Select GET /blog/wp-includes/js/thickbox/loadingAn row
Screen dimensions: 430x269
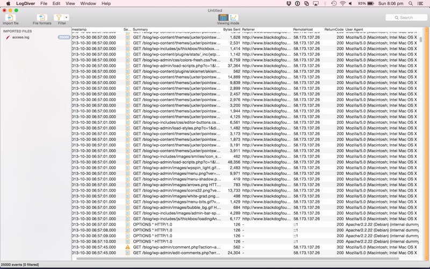245,219
